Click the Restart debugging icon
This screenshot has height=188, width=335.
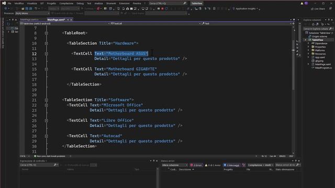[x=166, y=8]
